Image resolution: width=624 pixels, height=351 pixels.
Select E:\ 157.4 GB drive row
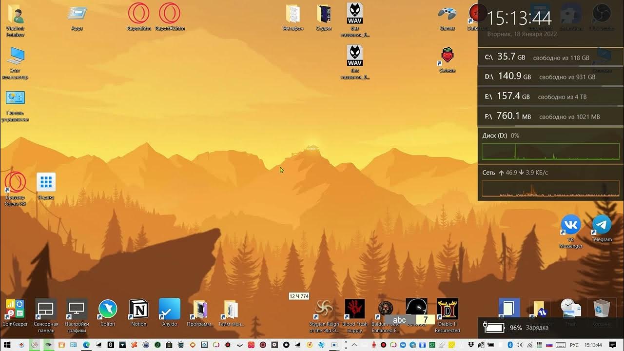pos(551,97)
